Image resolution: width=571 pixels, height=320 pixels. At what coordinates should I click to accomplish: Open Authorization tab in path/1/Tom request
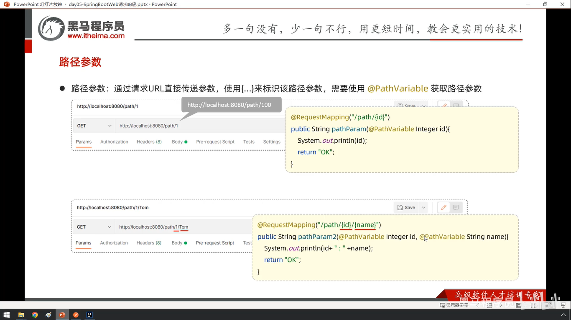point(114,243)
